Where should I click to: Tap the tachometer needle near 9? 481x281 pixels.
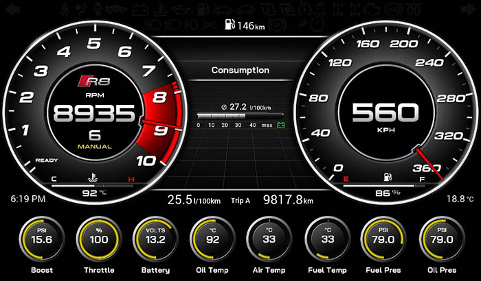click(x=161, y=124)
